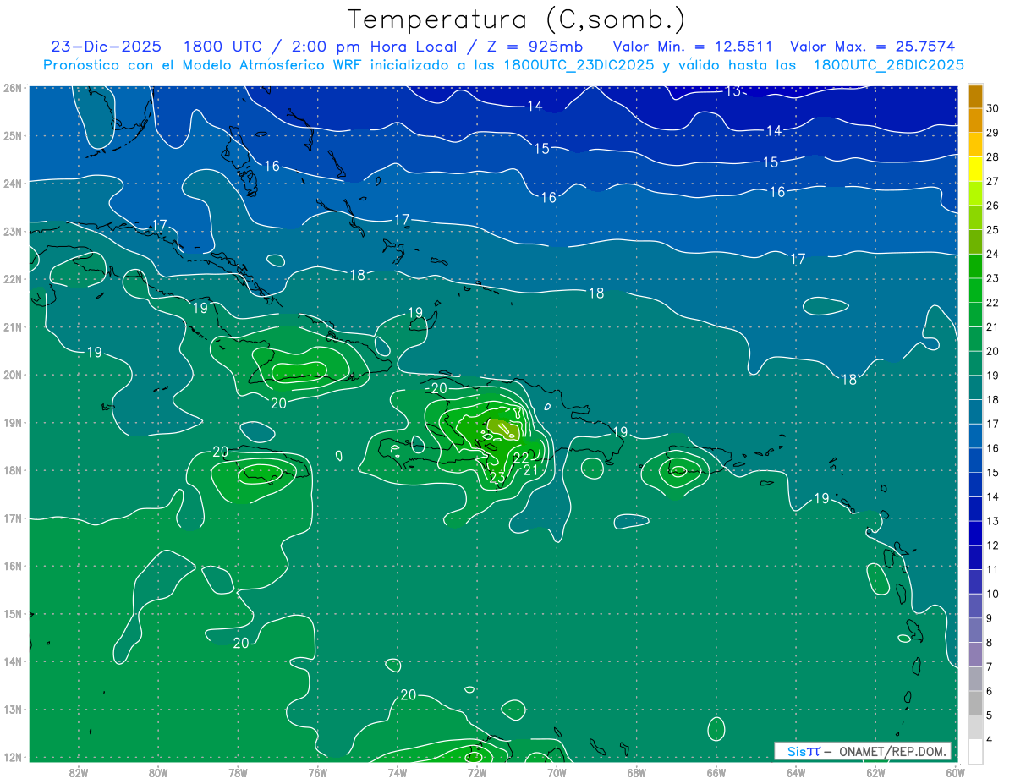This screenshot has width=1015, height=784.
Task: Click the purple 8 degree legend swatch
Action: pyautogui.click(x=975, y=655)
